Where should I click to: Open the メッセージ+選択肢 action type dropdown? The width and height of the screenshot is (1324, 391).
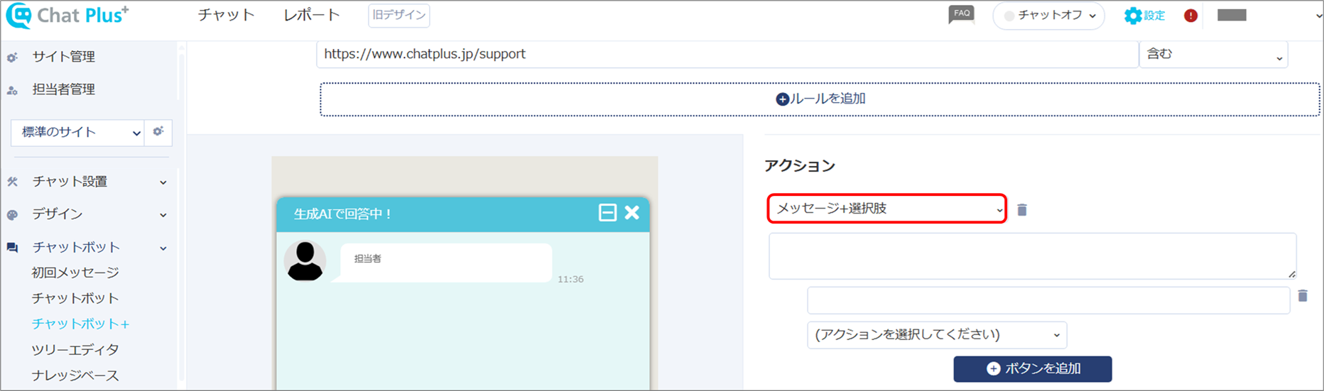point(887,209)
